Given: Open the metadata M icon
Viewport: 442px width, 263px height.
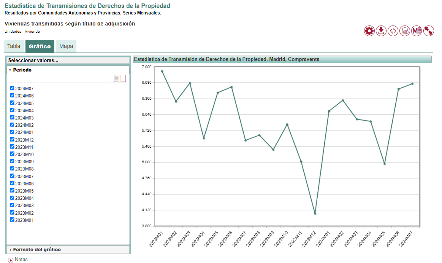Looking at the screenshot, I should tap(416, 31).
